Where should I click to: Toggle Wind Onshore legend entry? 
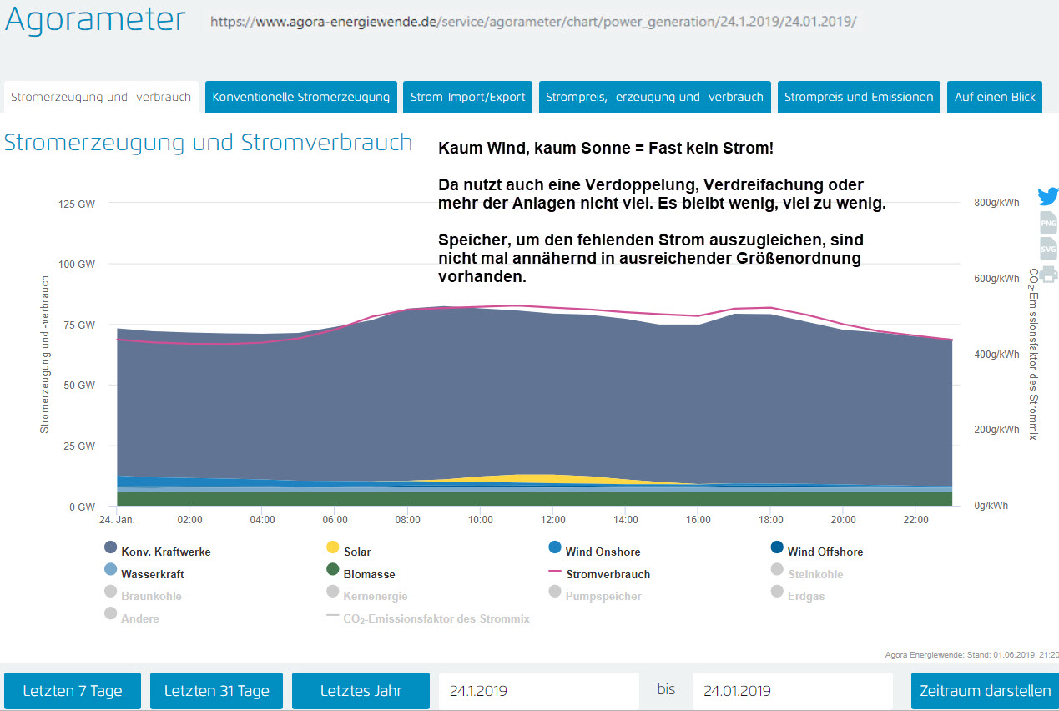(x=603, y=552)
